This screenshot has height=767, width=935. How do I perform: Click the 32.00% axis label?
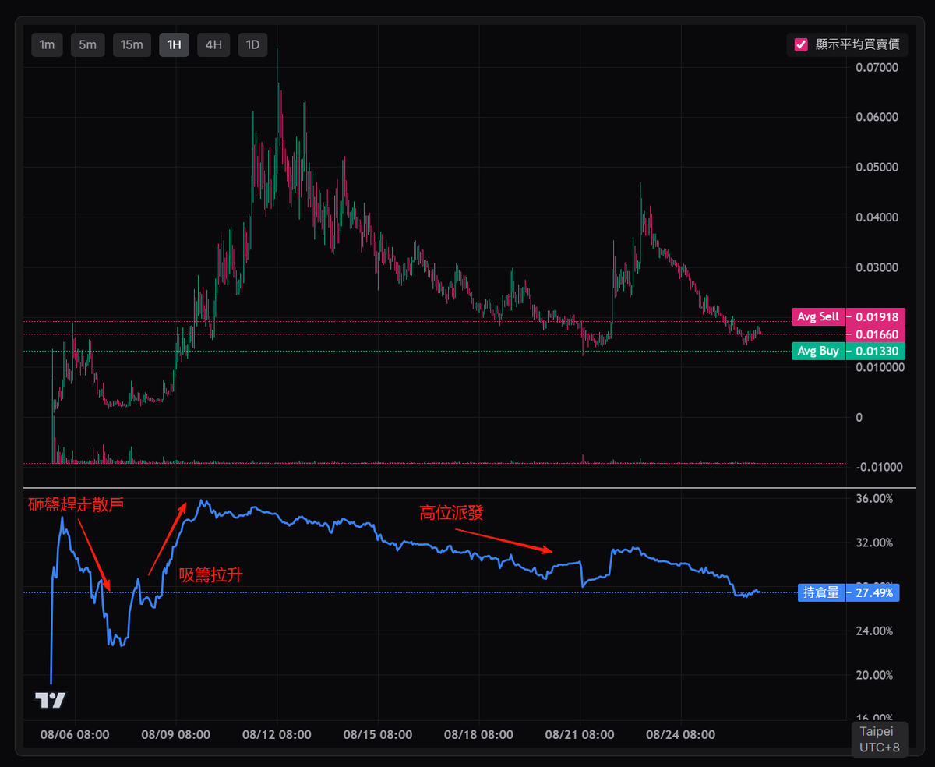tap(874, 543)
